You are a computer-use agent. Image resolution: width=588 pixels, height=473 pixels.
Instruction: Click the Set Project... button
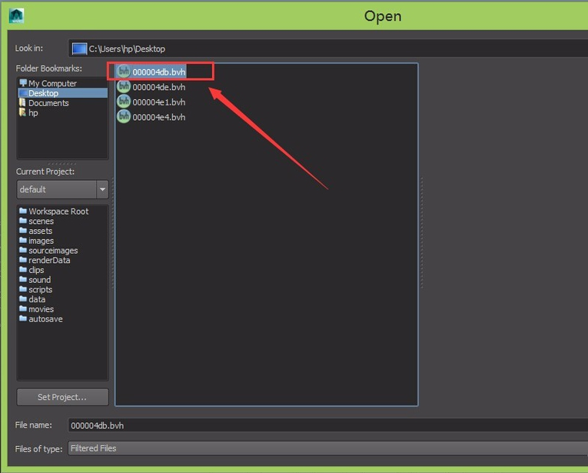pyautogui.click(x=62, y=397)
